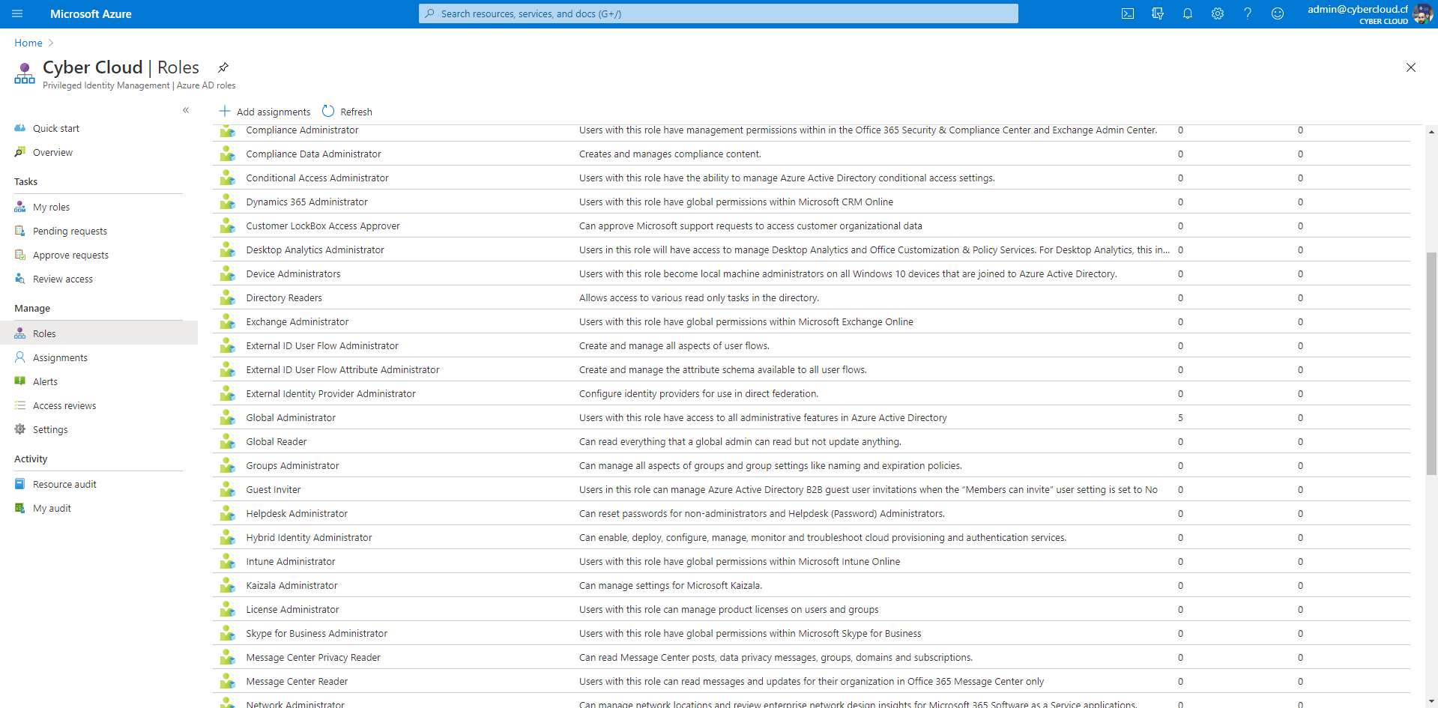
Task: Pin the Roles blade to dashboard
Action: click(x=223, y=67)
